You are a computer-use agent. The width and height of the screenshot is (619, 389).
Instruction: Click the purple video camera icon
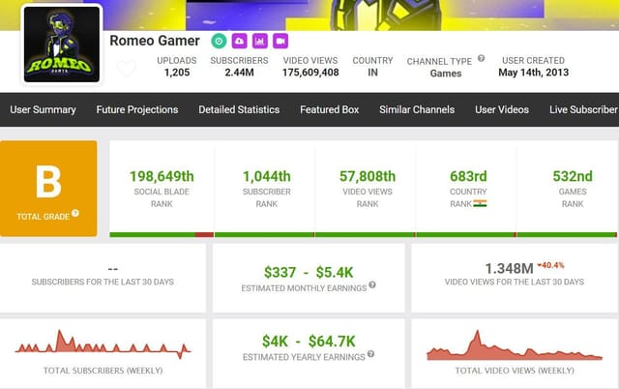point(280,41)
